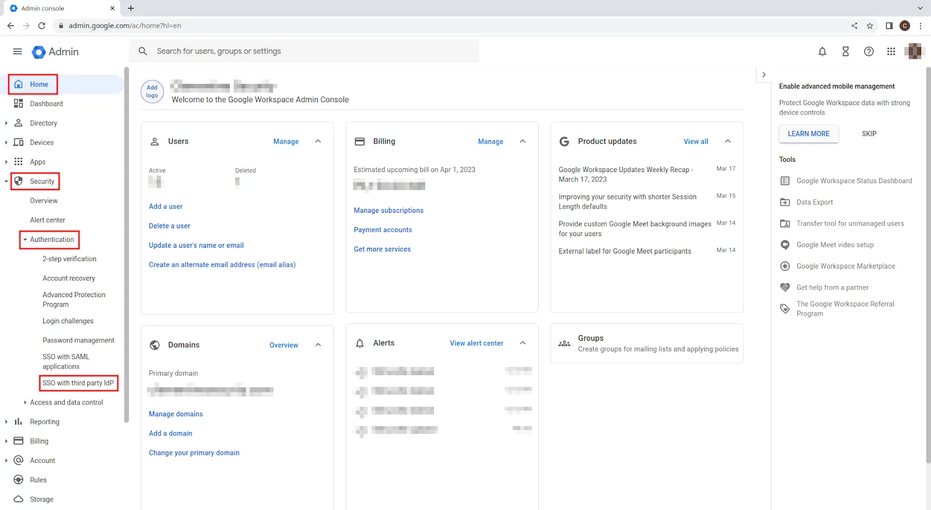Viewport: 931px width, 510px height.
Task: Expand the Devices tree section
Action: click(x=6, y=142)
